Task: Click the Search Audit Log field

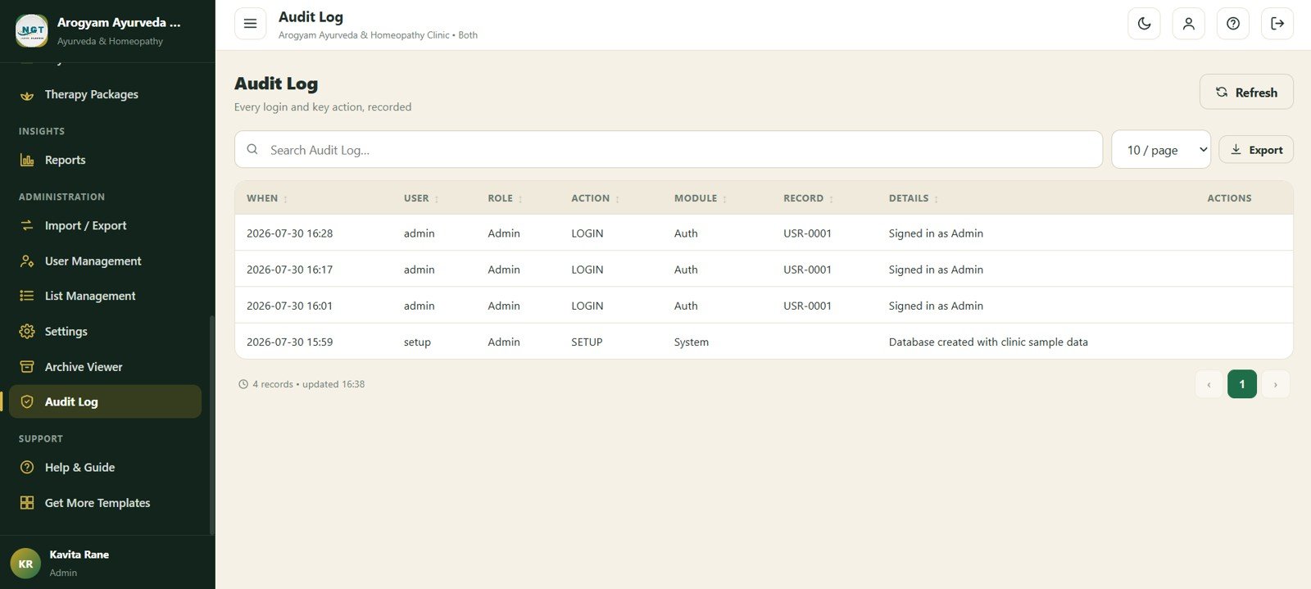Action: tap(669, 149)
